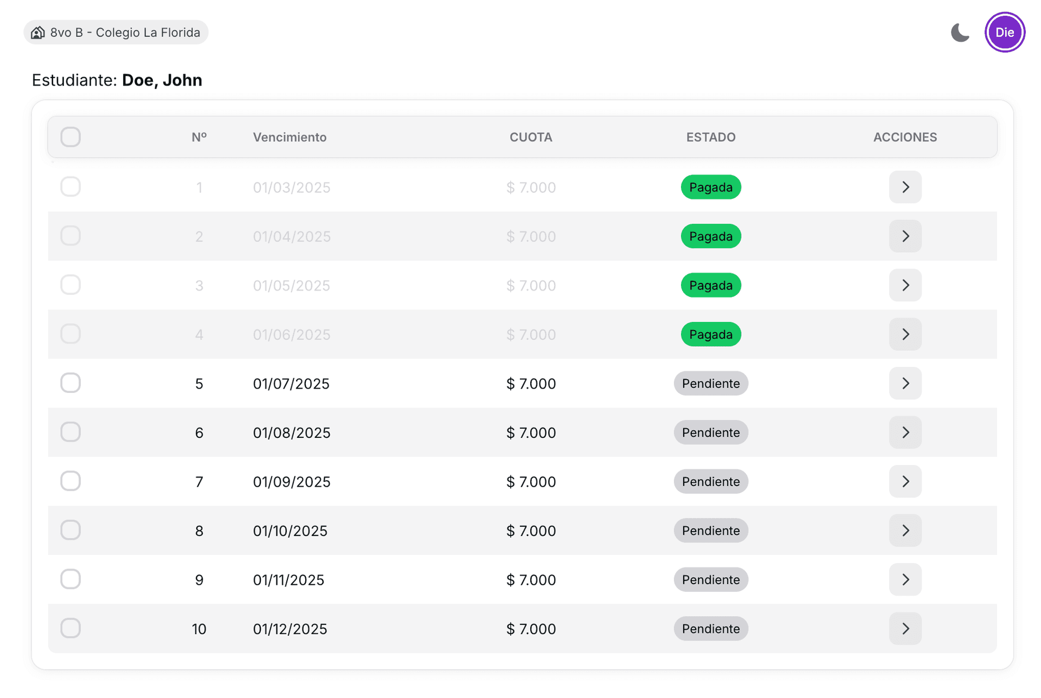Click the ACCIONES column header
1041x698 pixels.
[905, 137]
